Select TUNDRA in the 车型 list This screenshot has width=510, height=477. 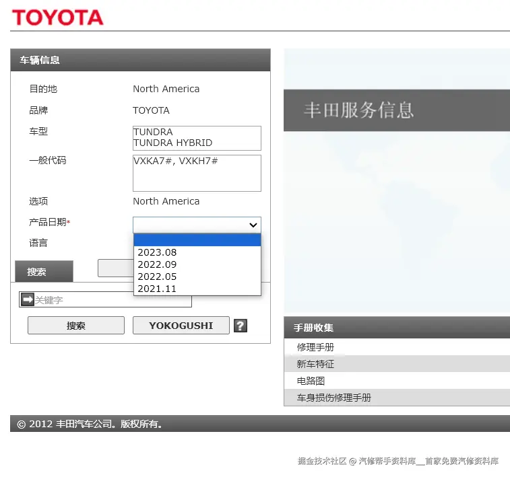153,132
